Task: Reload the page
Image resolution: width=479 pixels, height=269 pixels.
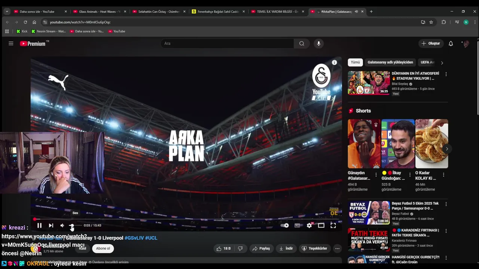Action: tap(25, 22)
